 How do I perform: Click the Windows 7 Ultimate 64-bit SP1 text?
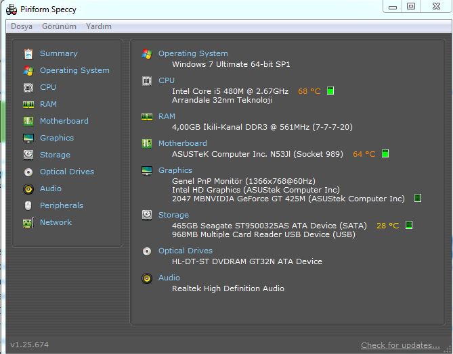[x=231, y=64]
